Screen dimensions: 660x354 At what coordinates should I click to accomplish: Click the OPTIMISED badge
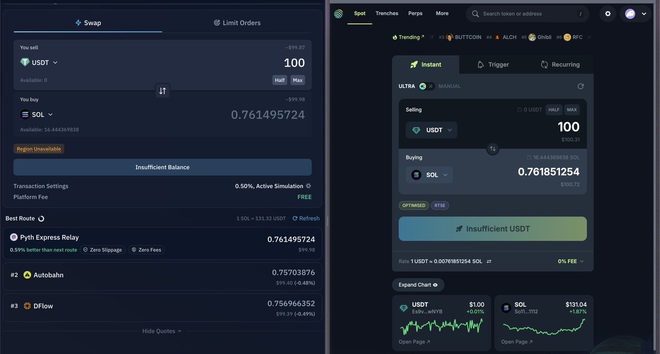point(414,205)
